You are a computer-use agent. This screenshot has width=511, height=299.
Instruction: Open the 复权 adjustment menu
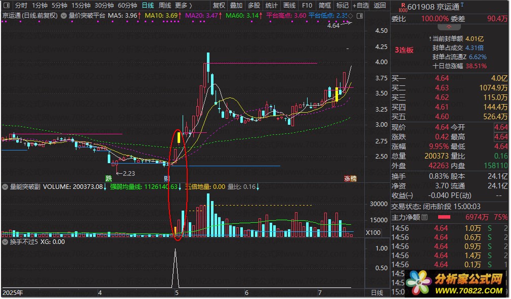[x=219, y=5]
